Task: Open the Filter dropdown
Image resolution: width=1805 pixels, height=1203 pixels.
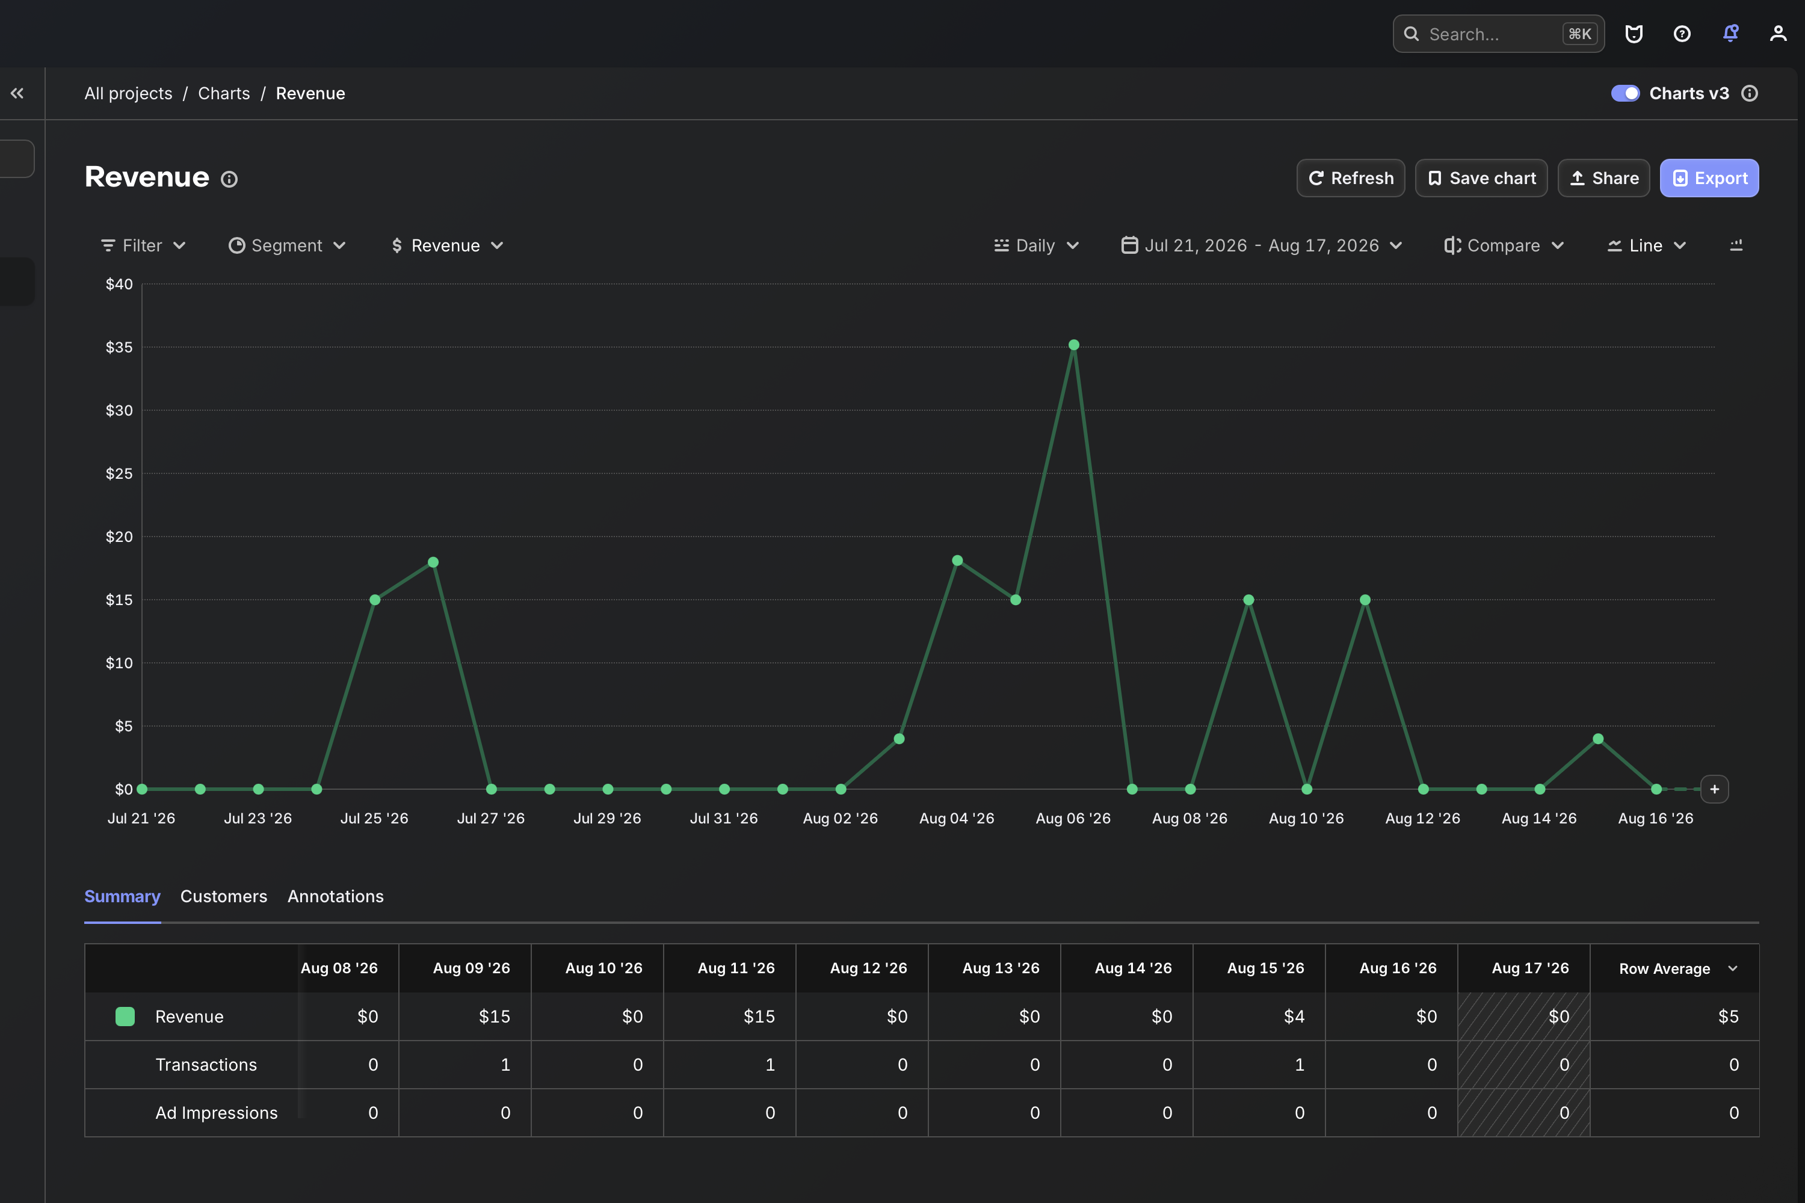Action: tap(144, 245)
